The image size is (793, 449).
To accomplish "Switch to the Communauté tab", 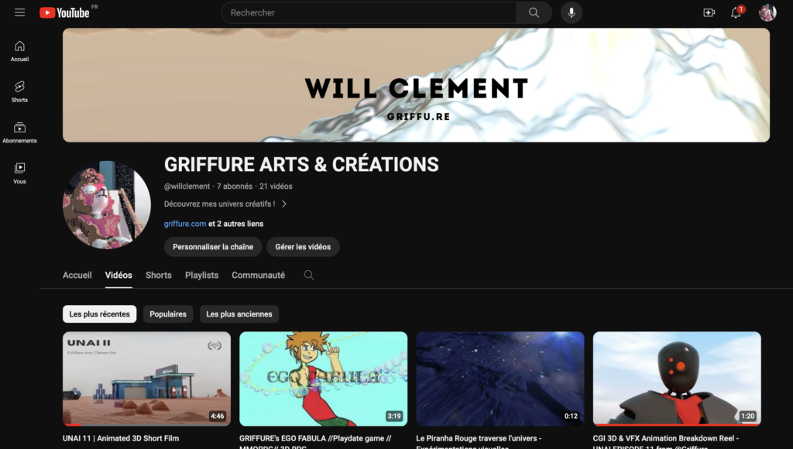I will click(259, 275).
